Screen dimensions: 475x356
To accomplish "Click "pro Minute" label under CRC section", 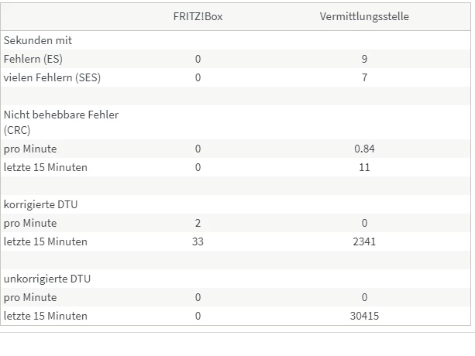I will (x=30, y=149).
